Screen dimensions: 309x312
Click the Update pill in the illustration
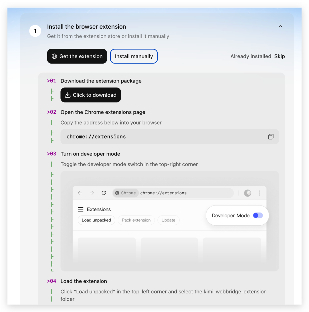click(x=169, y=220)
